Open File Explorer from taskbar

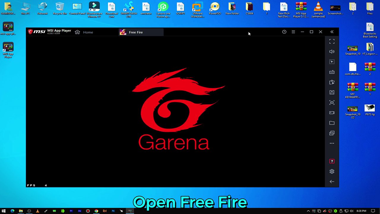[x=21, y=211]
